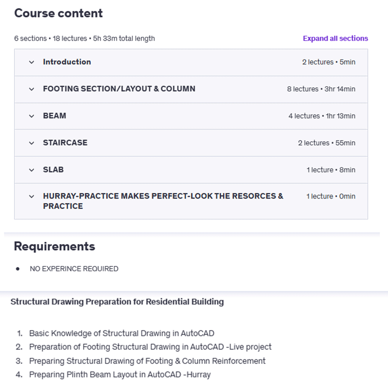Click the BEAM 4 lectures • 1hr 13min label
The height and width of the screenshot is (388, 388).
322,116
